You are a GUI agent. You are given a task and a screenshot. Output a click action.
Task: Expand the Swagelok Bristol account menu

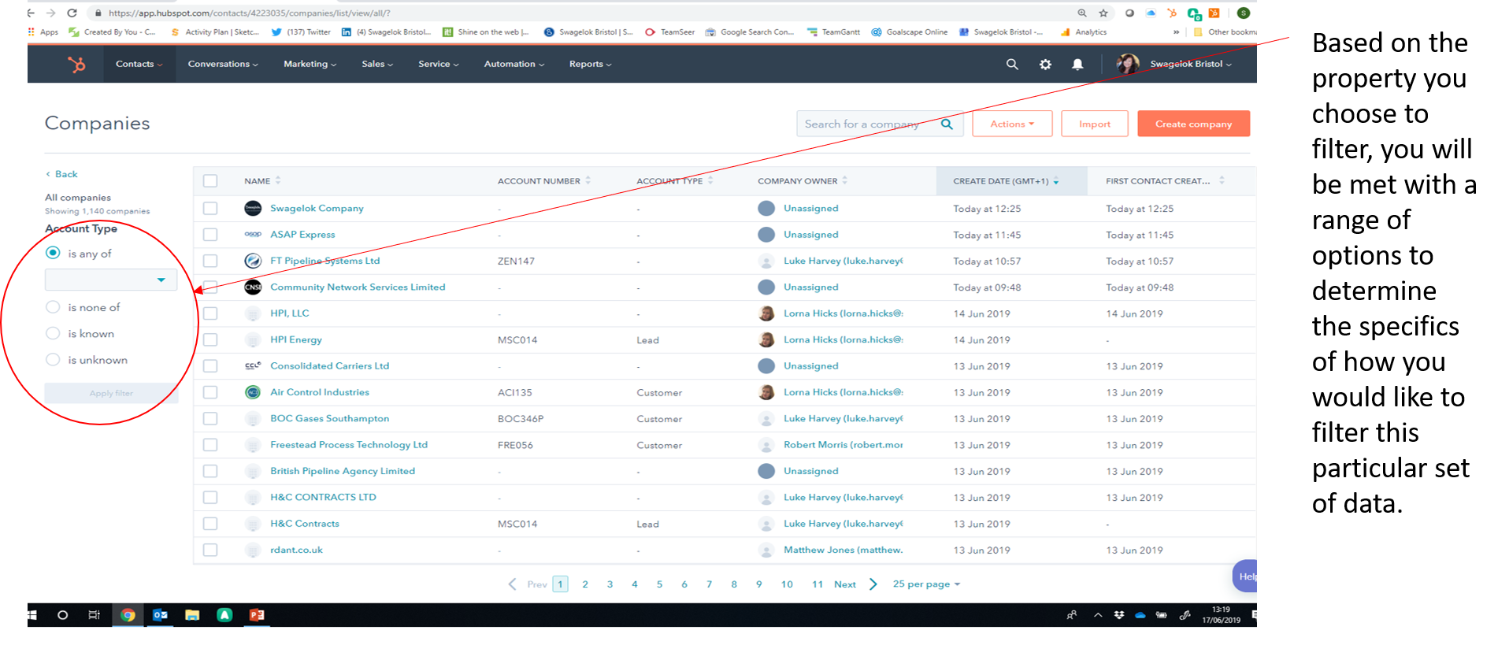point(1191,65)
